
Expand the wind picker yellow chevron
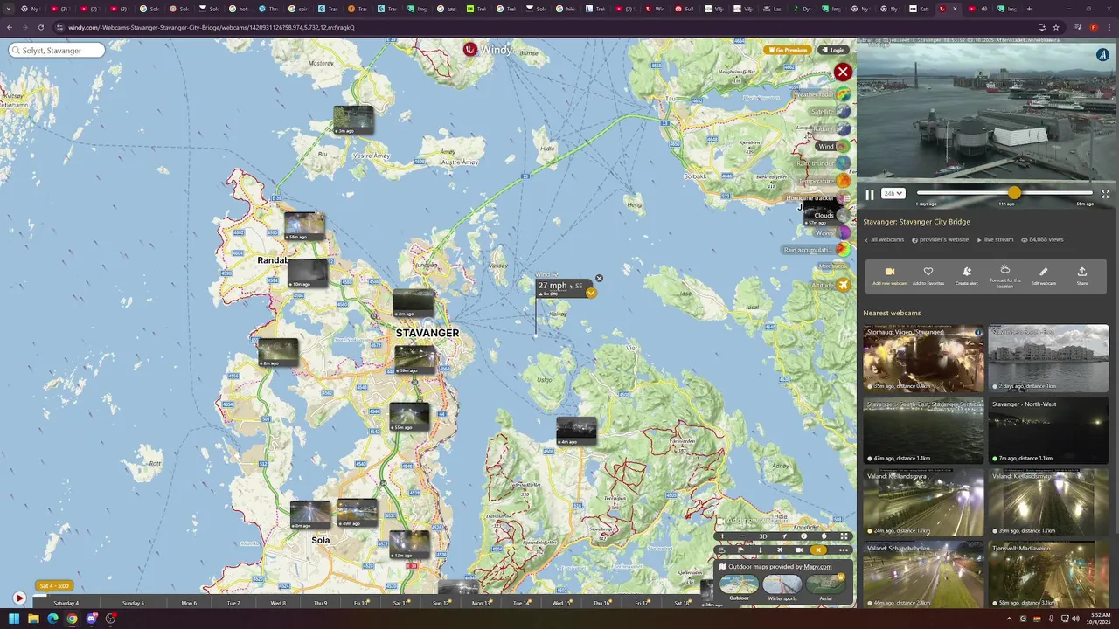591,293
